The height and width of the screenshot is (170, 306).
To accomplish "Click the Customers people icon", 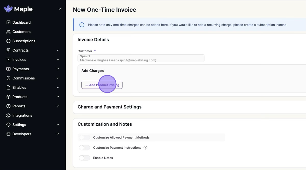I will [x=8, y=32].
